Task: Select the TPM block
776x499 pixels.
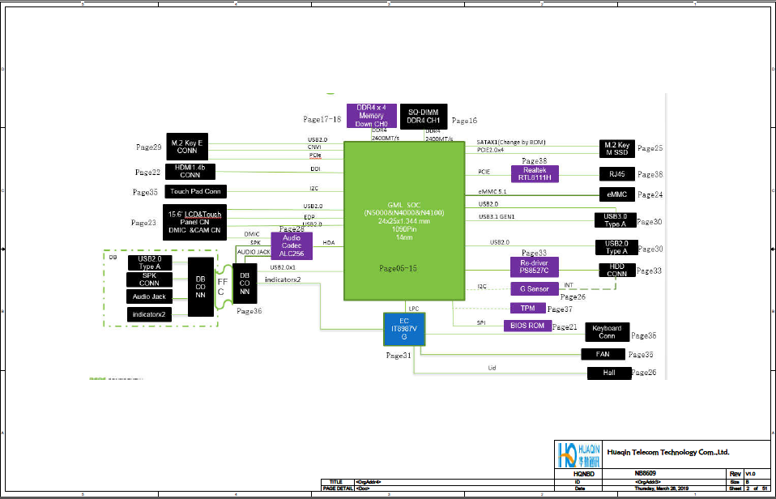Action: 528,308
